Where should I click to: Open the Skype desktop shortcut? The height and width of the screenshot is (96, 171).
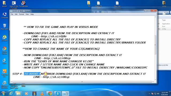pyautogui.click(x=5, y=61)
